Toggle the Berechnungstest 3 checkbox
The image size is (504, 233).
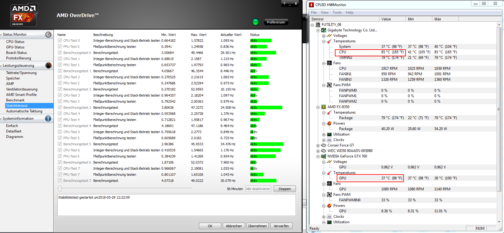tap(60, 108)
